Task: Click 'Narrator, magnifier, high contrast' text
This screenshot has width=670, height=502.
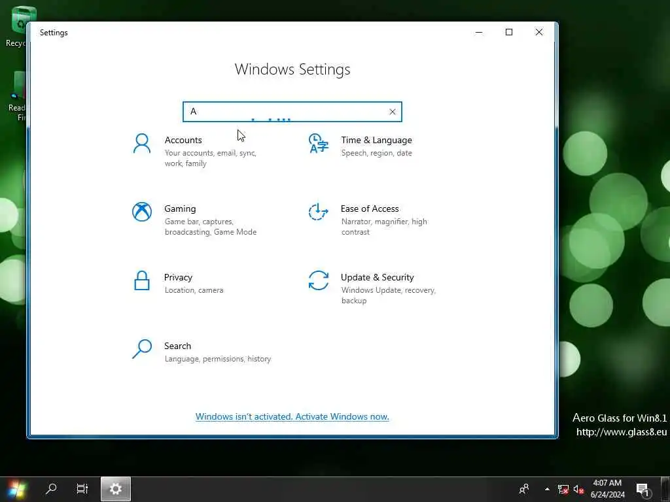Action: (384, 227)
